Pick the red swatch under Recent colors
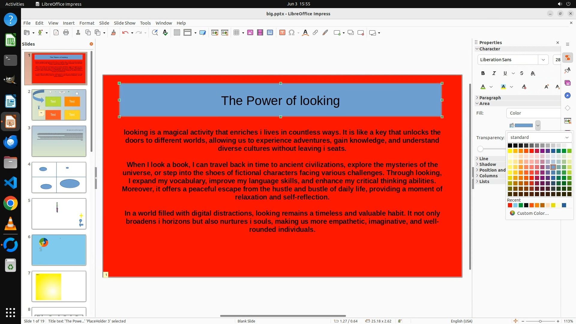This screenshot has height=324, width=576. pyautogui.click(x=510, y=205)
